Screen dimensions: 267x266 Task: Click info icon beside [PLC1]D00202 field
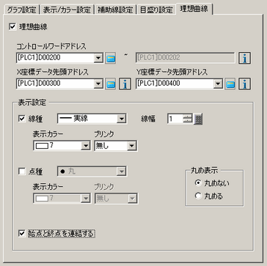(x=245, y=58)
